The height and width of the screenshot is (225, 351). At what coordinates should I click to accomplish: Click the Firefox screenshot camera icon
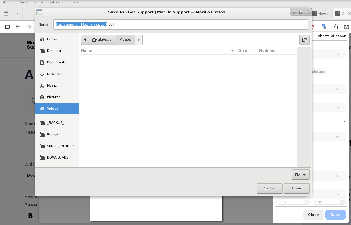click(x=346, y=27)
